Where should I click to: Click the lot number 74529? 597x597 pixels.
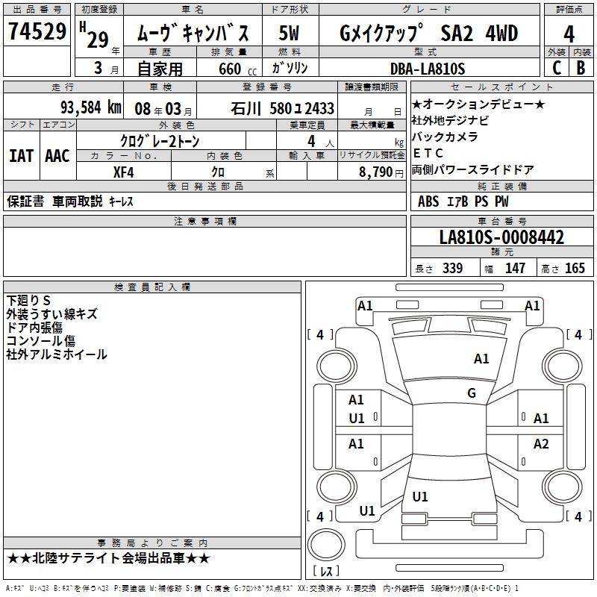point(37,33)
